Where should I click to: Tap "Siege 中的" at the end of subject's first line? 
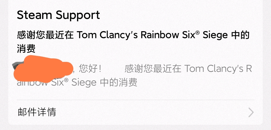click(x=226, y=35)
